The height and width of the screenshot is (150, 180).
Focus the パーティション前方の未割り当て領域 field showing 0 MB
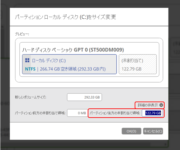pyautogui.click(x=78, y=113)
